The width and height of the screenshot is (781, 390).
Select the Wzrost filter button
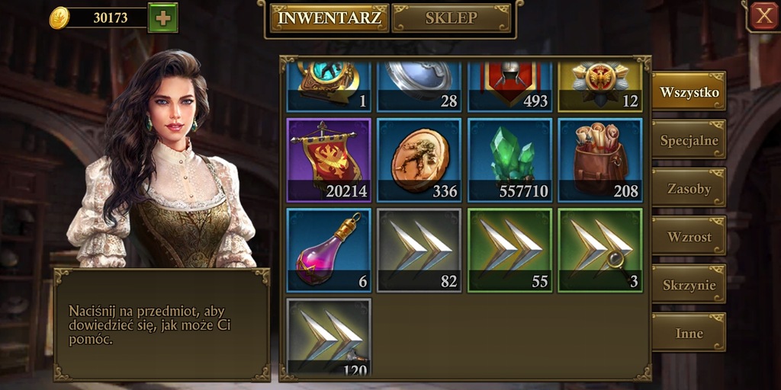(689, 236)
